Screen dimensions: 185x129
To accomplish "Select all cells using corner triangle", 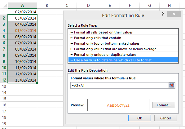I will [5, 6].
